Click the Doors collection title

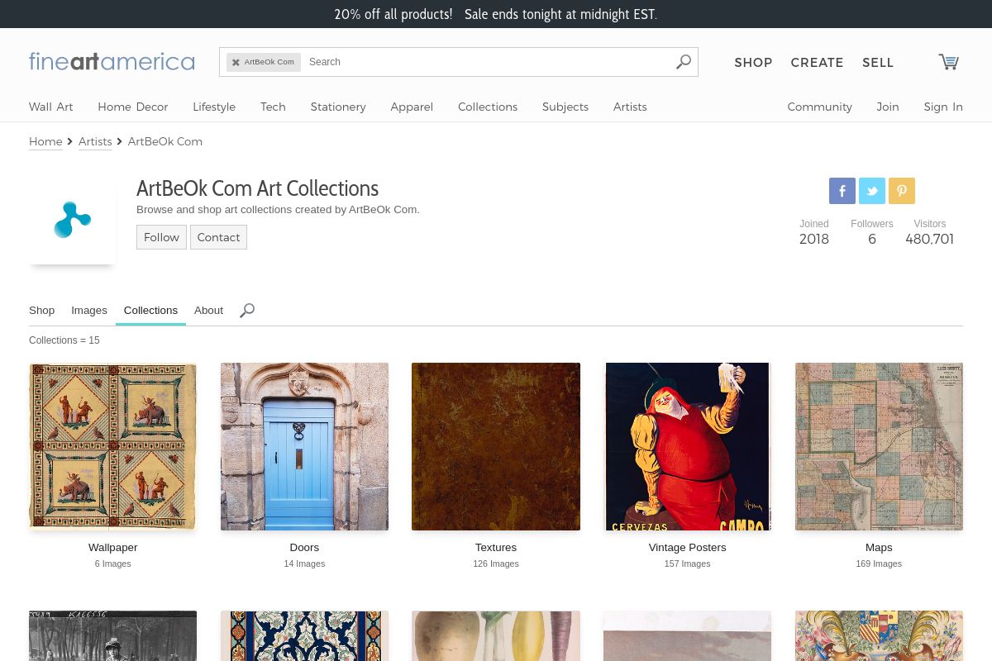(x=304, y=548)
